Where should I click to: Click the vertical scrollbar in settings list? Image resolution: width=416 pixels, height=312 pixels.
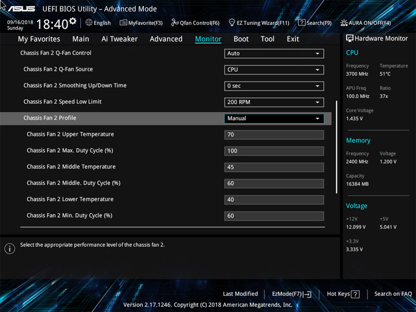click(x=336, y=147)
